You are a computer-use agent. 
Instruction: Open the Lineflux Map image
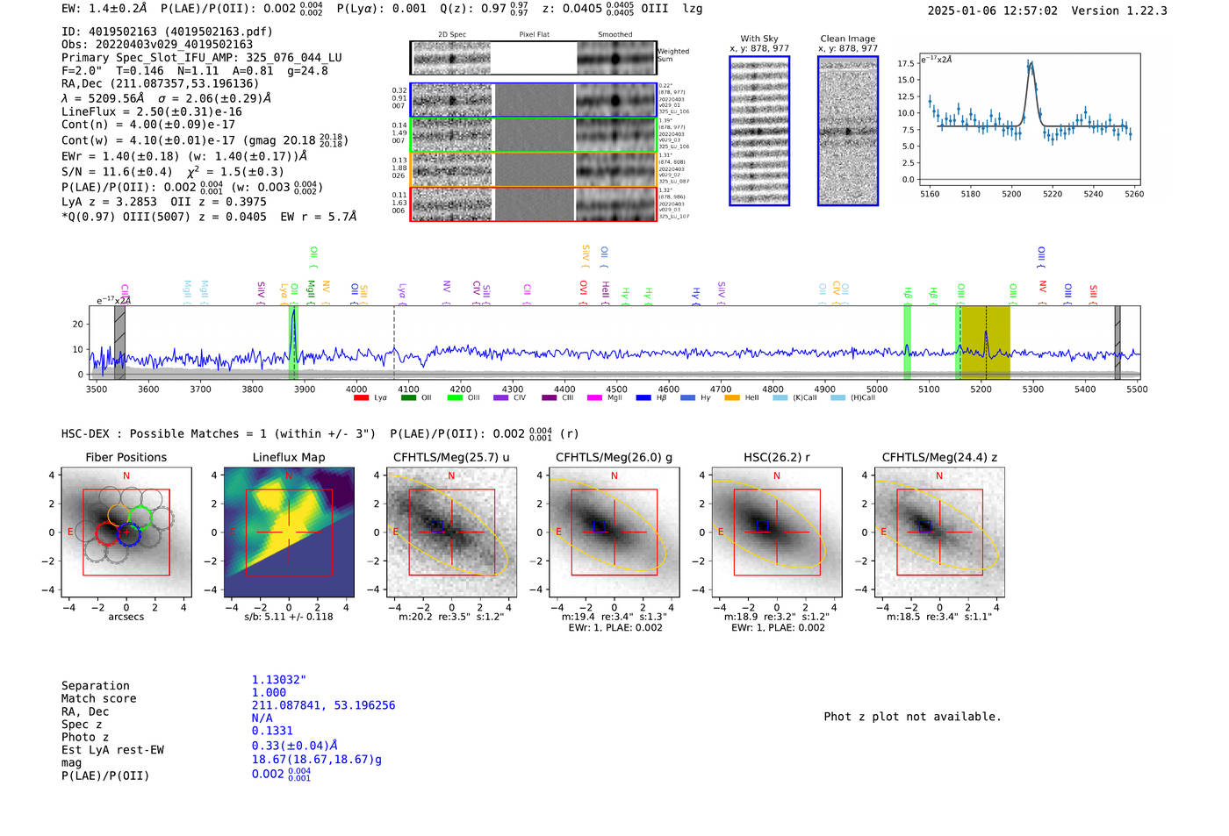289,532
